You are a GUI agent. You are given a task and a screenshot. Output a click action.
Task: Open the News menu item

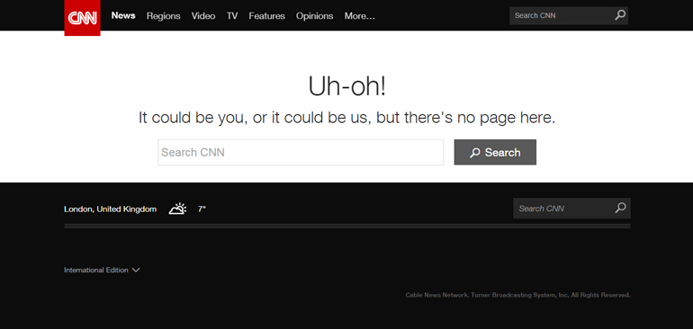pyautogui.click(x=123, y=15)
